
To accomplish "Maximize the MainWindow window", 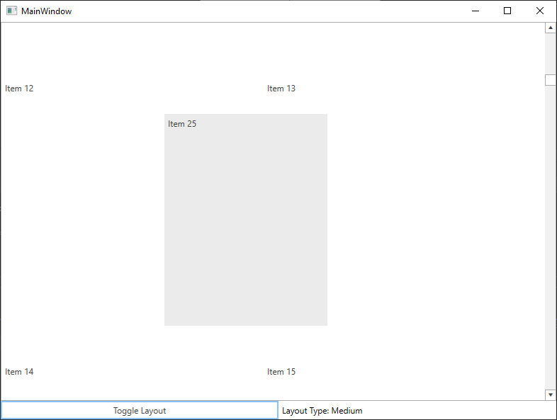I will (507, 11).
